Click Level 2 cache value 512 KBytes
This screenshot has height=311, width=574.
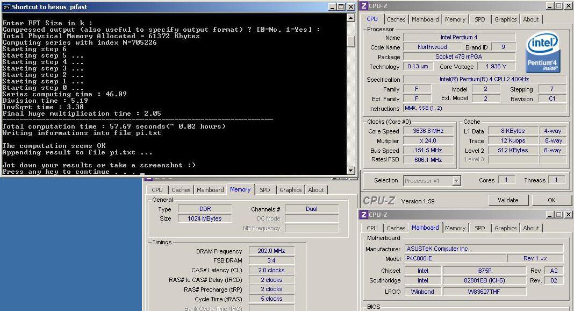pos(513,150)
